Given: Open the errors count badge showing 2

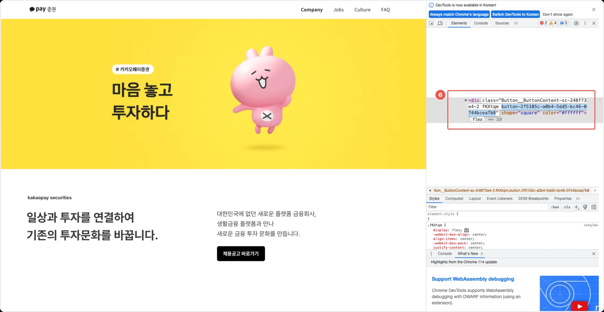Looking at the screenshot, I should (543, 23).
